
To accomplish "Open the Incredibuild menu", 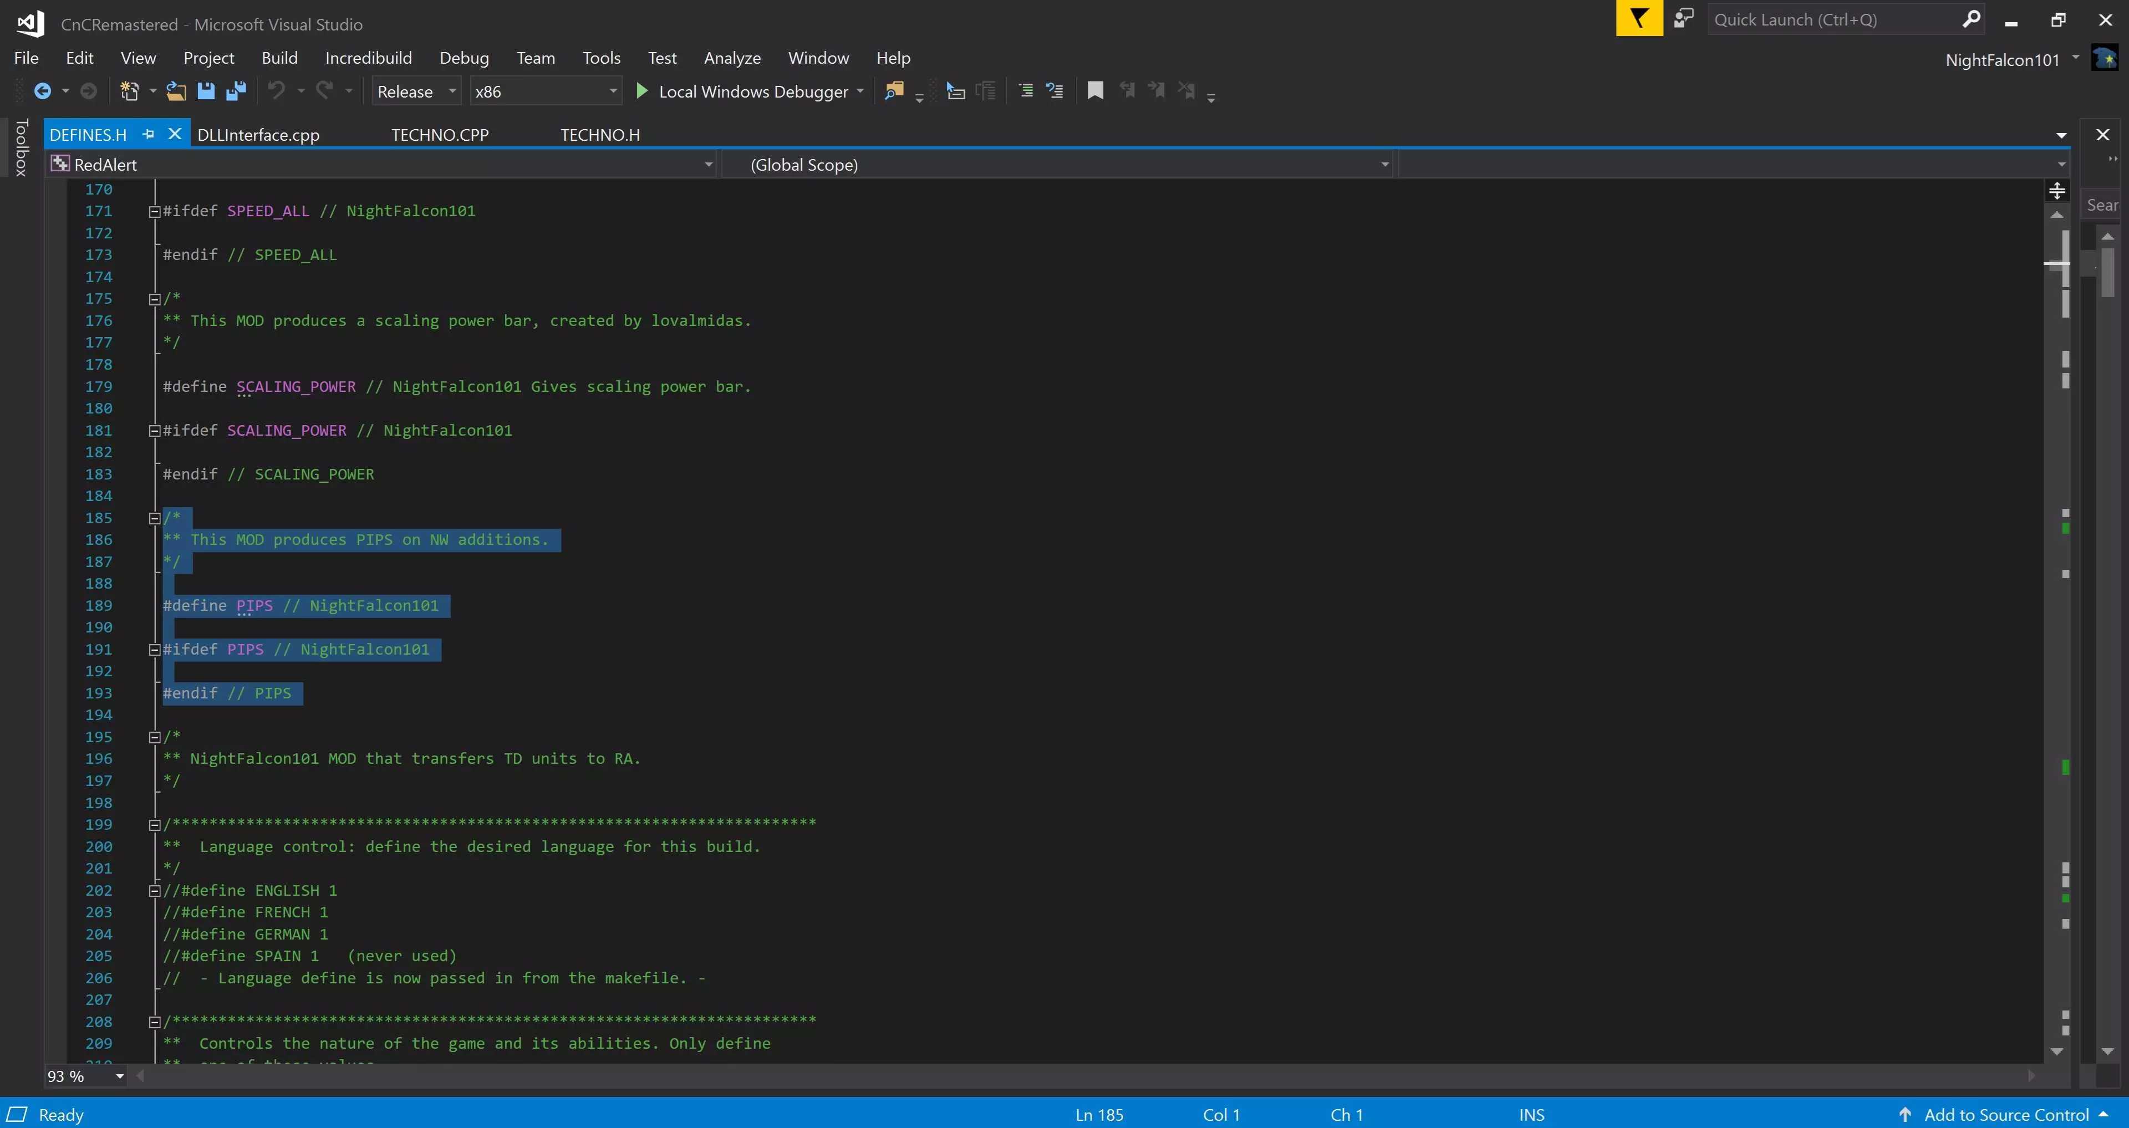I will [x=368, y=58].
